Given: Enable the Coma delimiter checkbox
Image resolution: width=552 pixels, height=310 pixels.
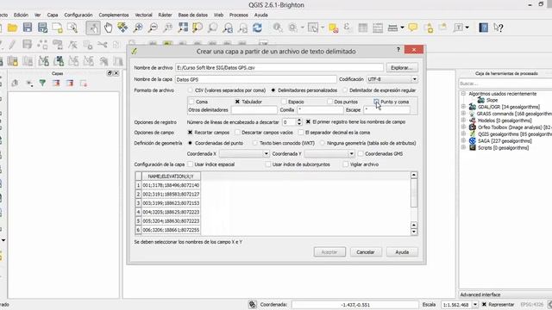Looking at the screenshot, I should coord(191,102).
